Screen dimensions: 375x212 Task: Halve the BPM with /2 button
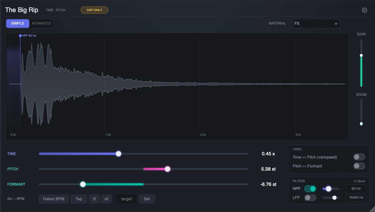point(94,199)
